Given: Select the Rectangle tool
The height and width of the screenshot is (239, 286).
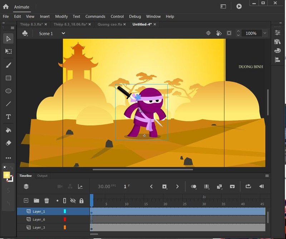Looking at the screenshot, I should (x=9, y=78).
